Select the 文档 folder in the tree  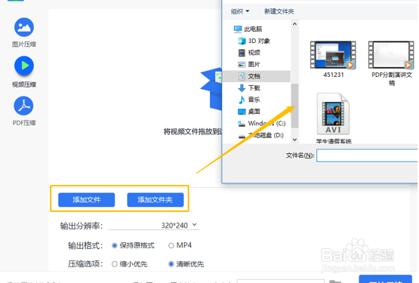(x=257, y=76)
